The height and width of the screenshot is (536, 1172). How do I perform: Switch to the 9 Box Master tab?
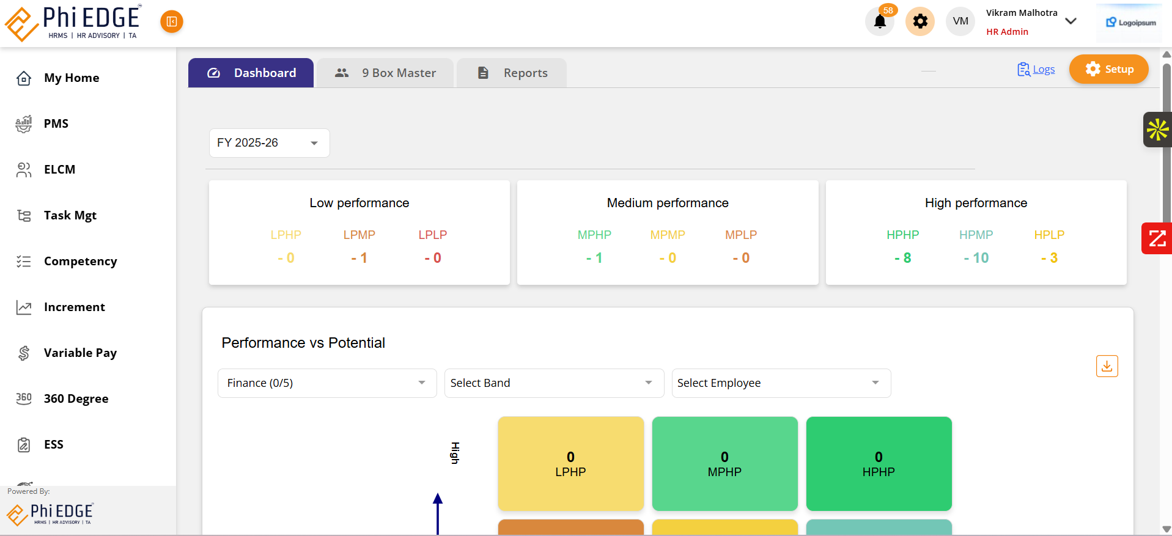tap(385, 73)
